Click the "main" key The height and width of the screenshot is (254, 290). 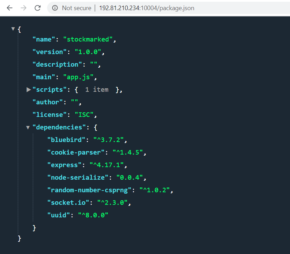click(x=44, y=77)
